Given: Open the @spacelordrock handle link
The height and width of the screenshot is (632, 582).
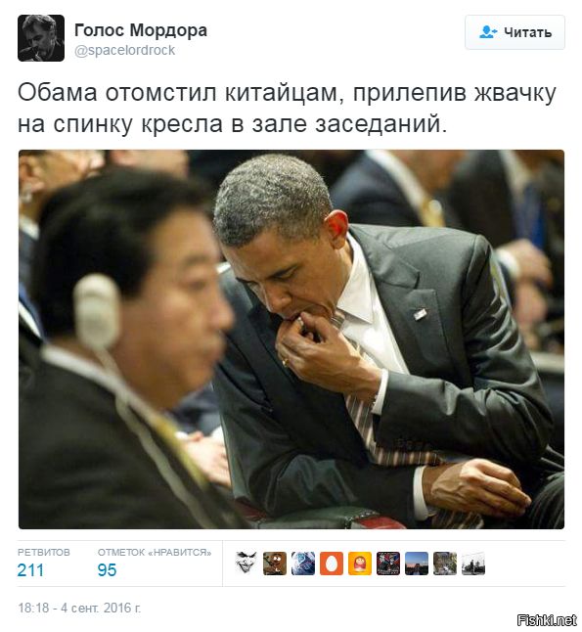Looking at the screenshot, I should pyautogui.click(x=124, y=50).
